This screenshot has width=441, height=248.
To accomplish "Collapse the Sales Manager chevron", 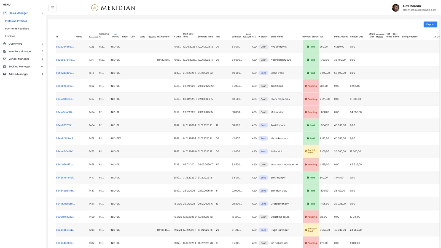I will tap(42, 13).
